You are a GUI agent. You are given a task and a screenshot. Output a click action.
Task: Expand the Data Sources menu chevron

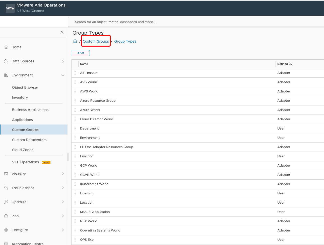click(63, 61)
